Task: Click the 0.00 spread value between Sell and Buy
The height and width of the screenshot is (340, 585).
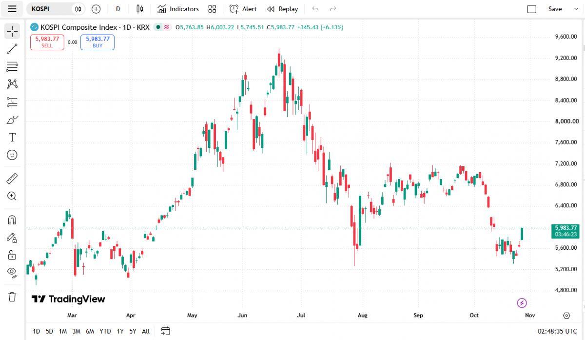Action: pyautogui.click(x=72, y=42)
